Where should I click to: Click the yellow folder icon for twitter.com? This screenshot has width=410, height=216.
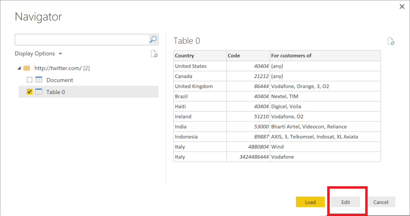[27, 68]
